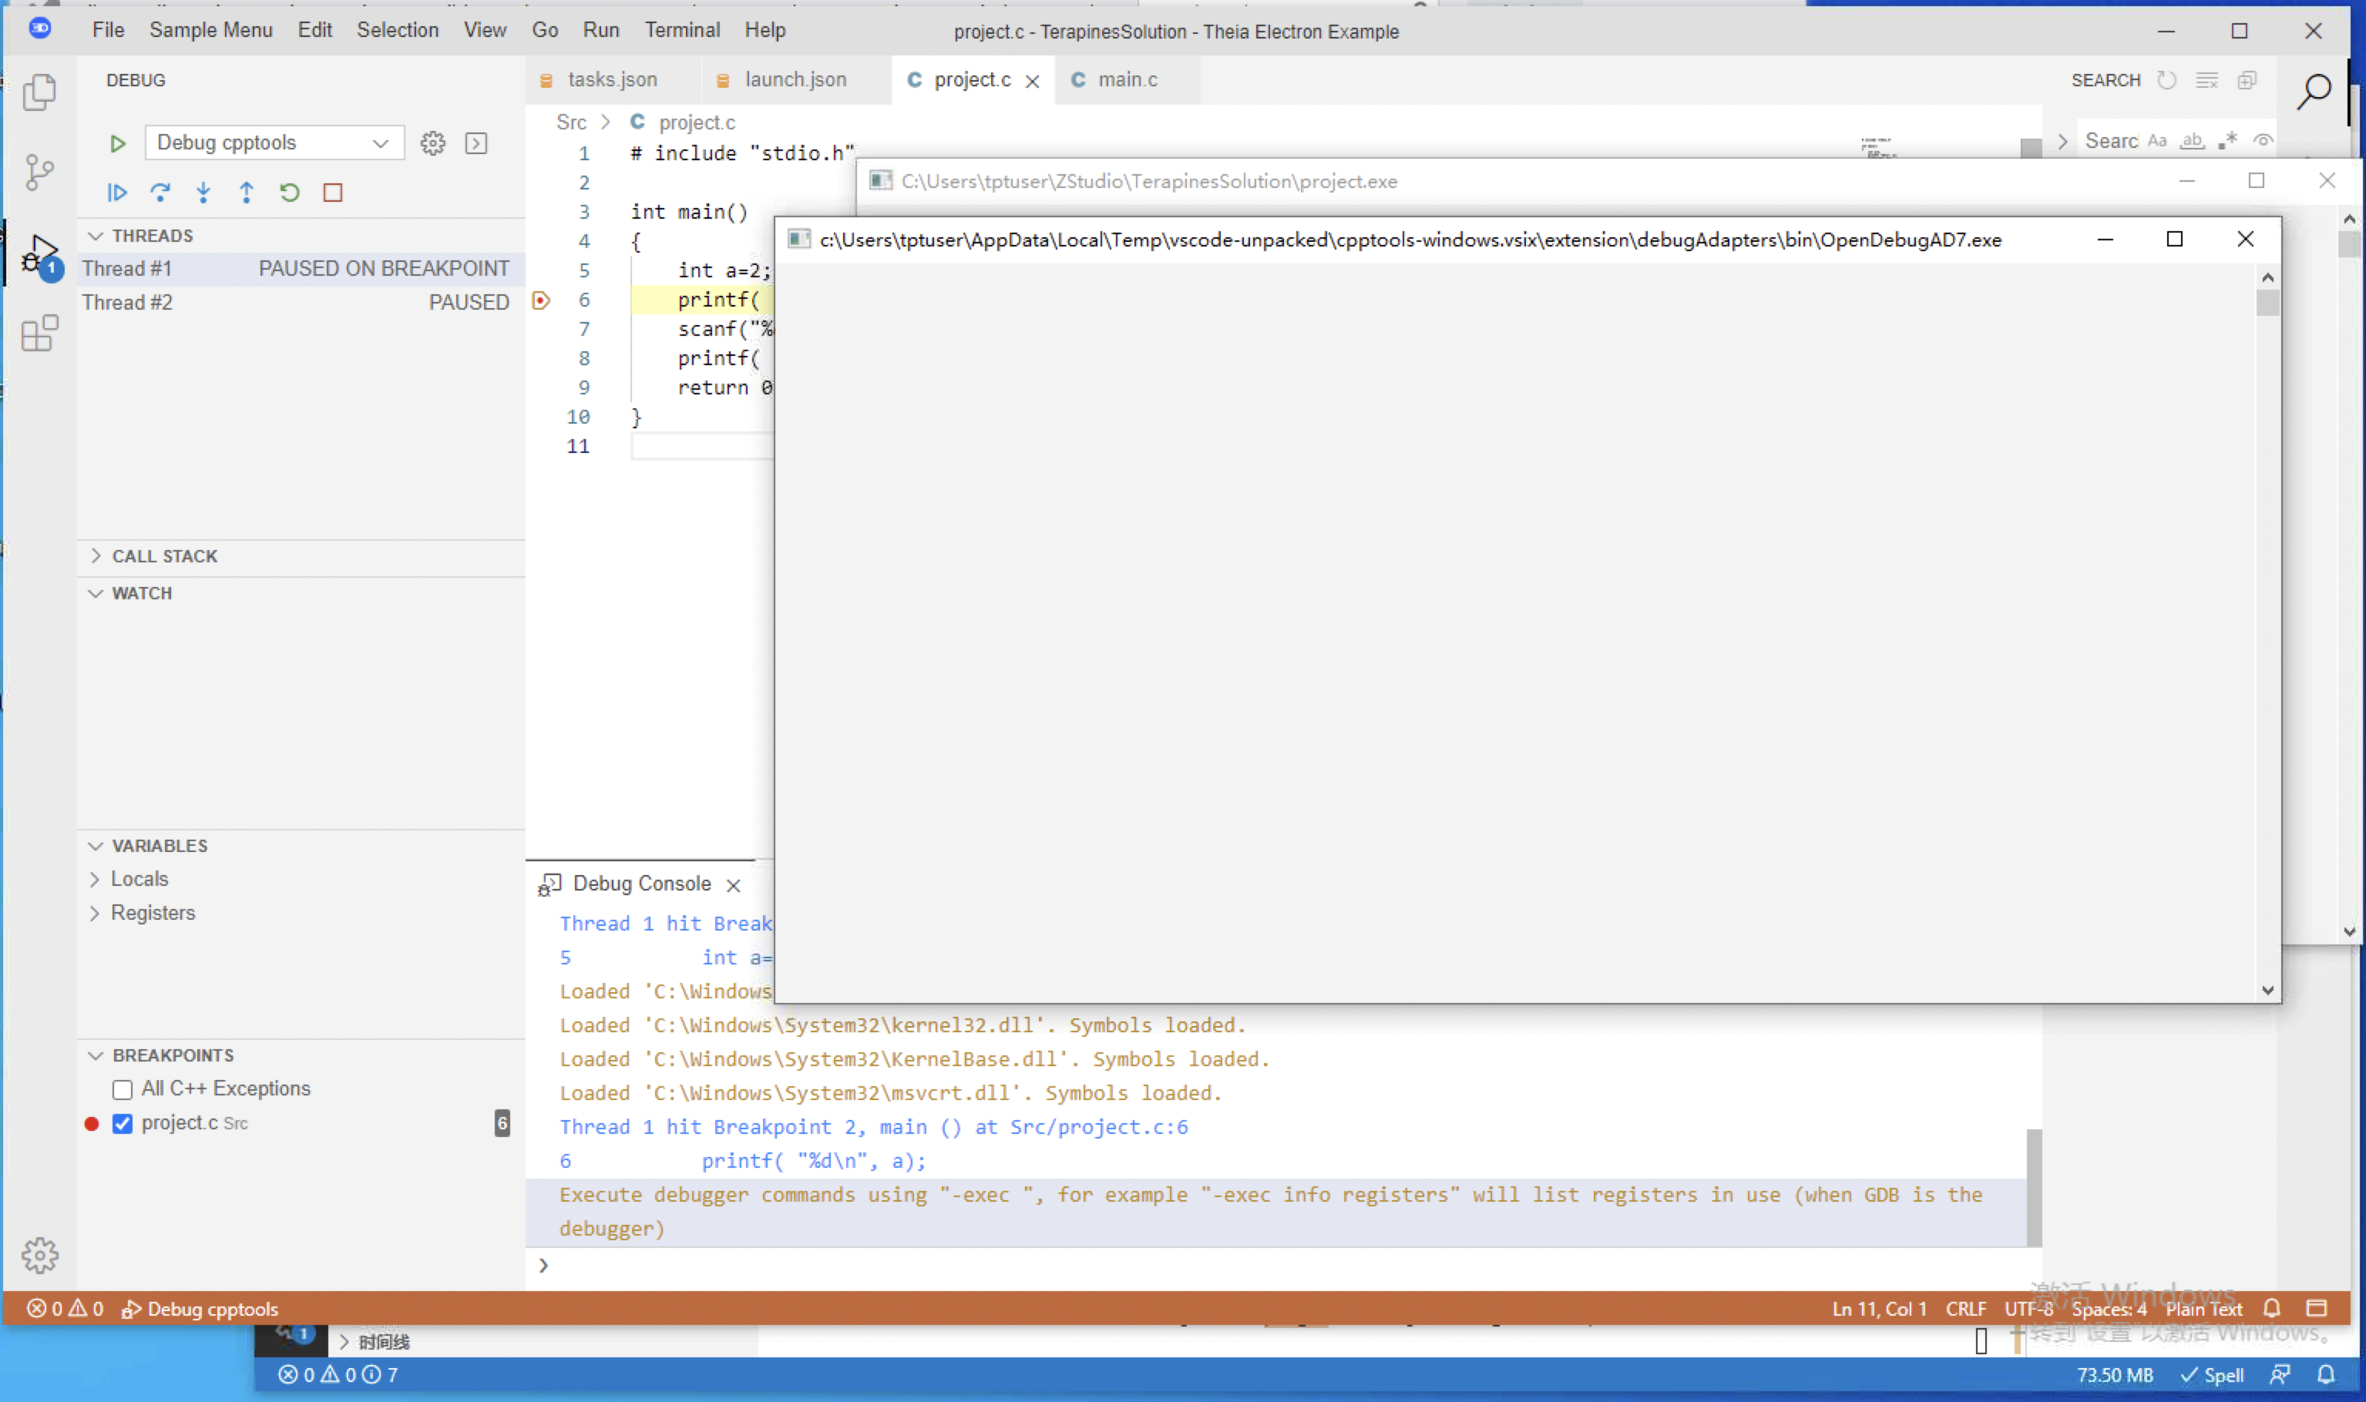
Task: Enable the All C++ Exceptions checkbox
Action: pyautogui.click(x=122, y=1088)
